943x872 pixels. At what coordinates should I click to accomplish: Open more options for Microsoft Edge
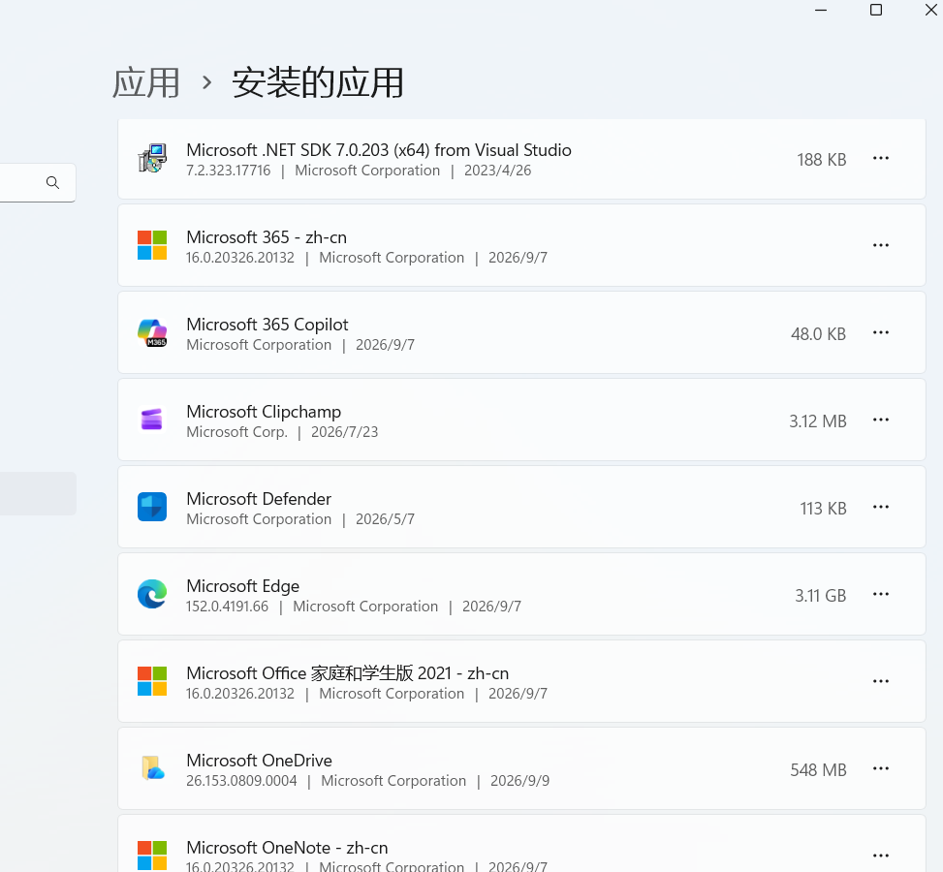click(x=881, y=594)
